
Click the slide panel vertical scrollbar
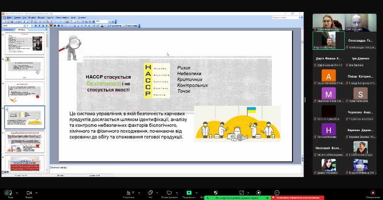tap(47, 96)
